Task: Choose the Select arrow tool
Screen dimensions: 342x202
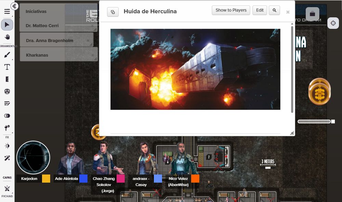Action: pyautogui.click(x=7, y=25)
